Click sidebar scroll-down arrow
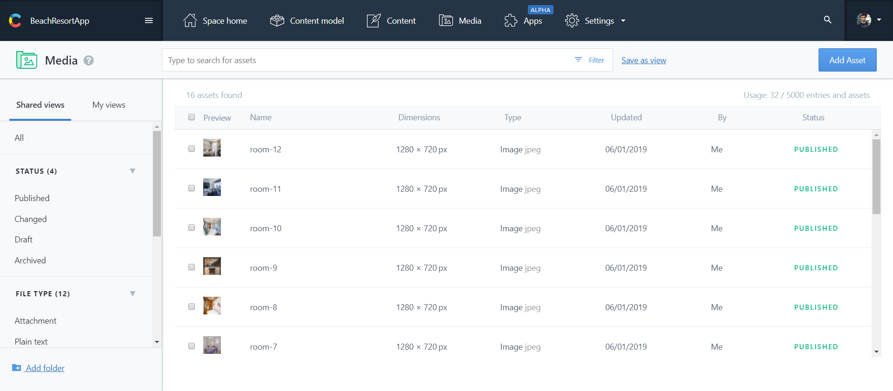 pos(157,342)
